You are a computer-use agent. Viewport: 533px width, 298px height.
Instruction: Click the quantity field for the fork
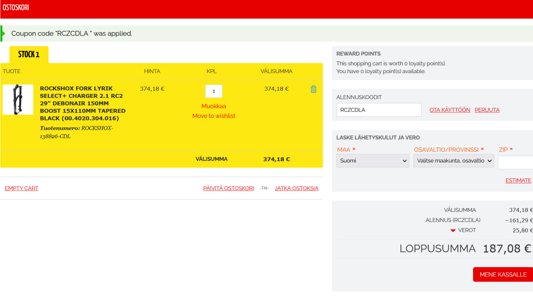tap(214, 91)
